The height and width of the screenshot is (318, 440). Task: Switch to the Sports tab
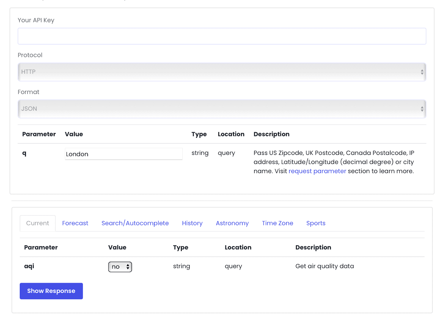(316, 223)
